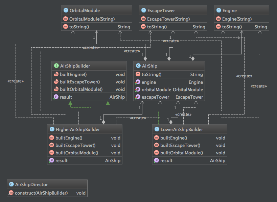Select the LowerAirShipBuilder class title
The width and height of the screenshot is (277, 202).
point(182,129)
